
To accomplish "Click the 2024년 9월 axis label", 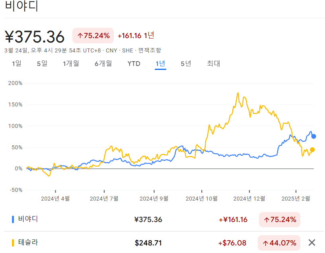I will click(154, 199).
